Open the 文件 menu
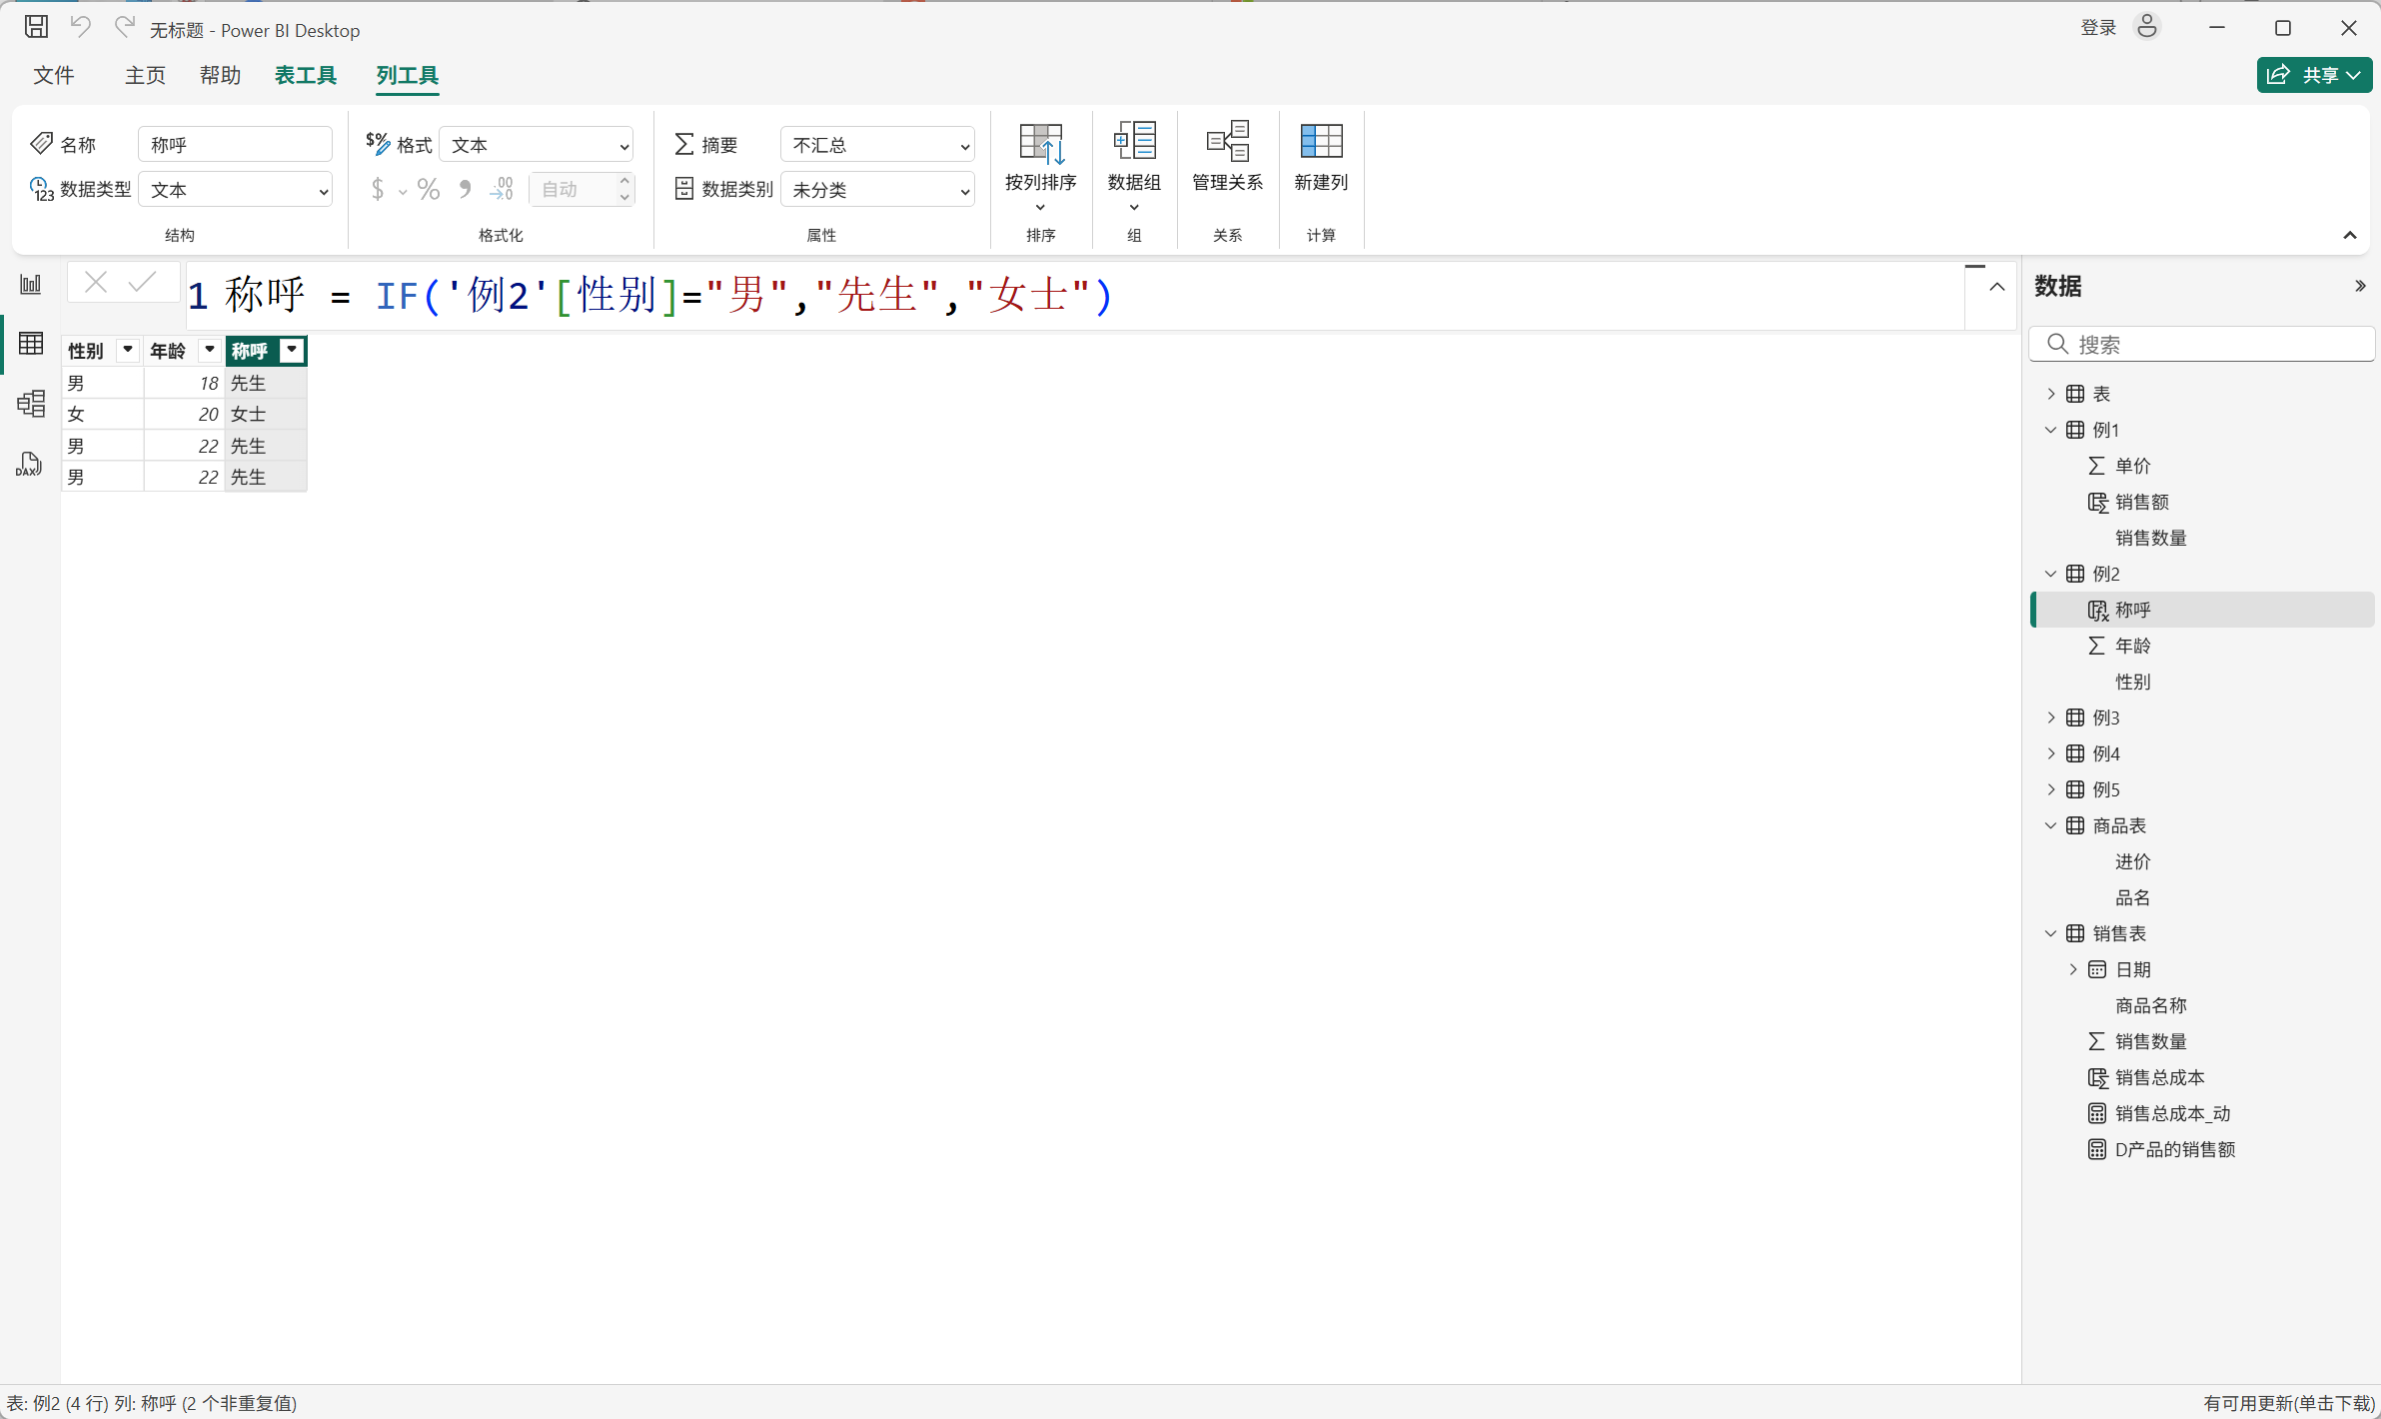This screenshot has width=2381, height=1419. (53, 75)
